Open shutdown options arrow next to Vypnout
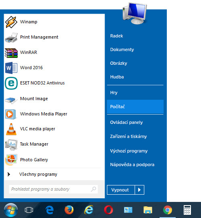The width and height of the screenshot is (201, 218). [x=139, y=190]
